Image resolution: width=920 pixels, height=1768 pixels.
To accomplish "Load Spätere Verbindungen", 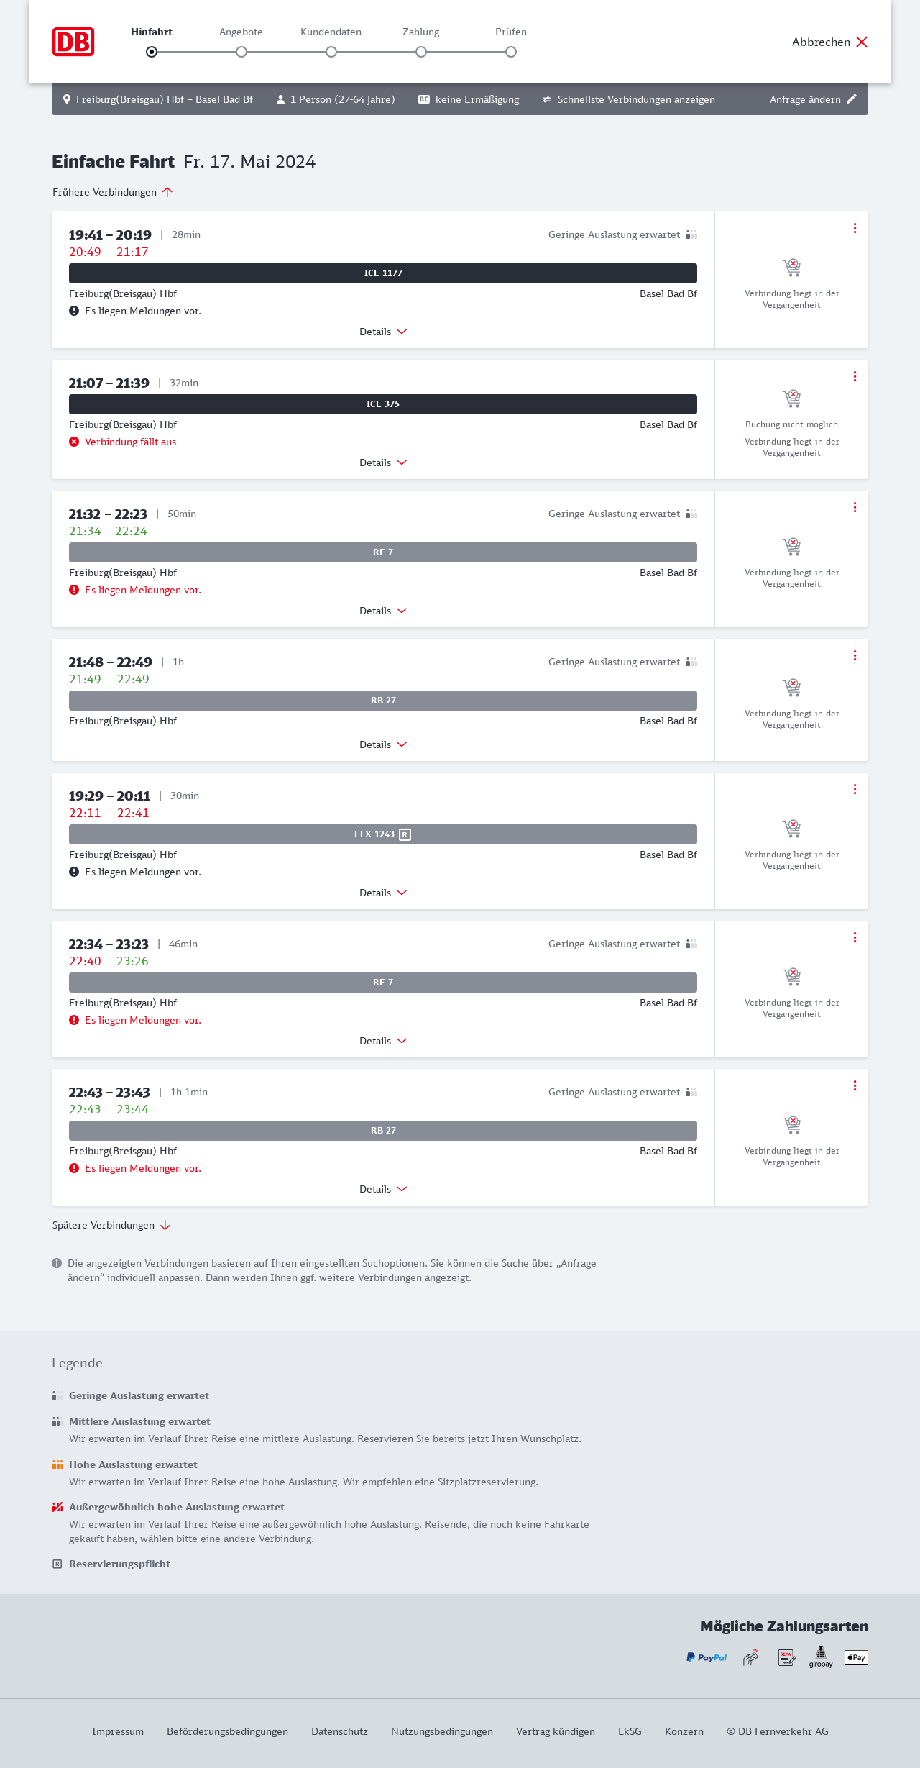I will (111, 1225).
